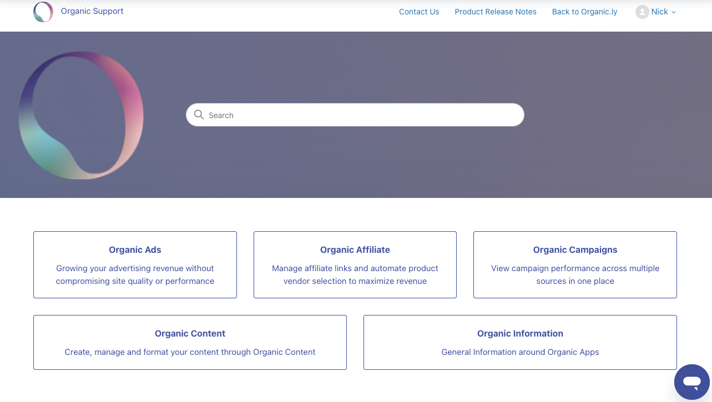Open the chat widget bubble

pos(692,382)
